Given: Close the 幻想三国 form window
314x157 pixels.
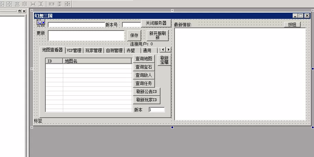Looking at the screenshot, I should 307,16.
